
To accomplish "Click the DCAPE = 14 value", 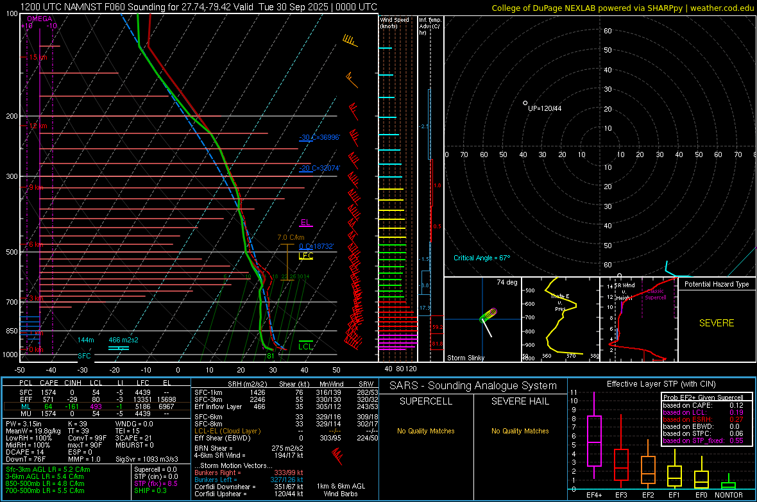I will pyautogui.click(x=24, y=452).
